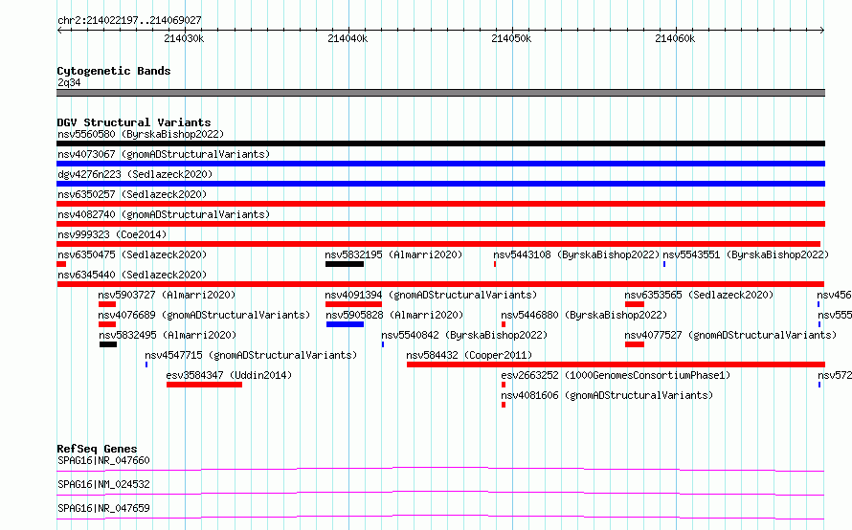Screen dimensions: 852x530
Task: Click the nsv6350475 (Sedlazeck2020) label
Action: 132,254
